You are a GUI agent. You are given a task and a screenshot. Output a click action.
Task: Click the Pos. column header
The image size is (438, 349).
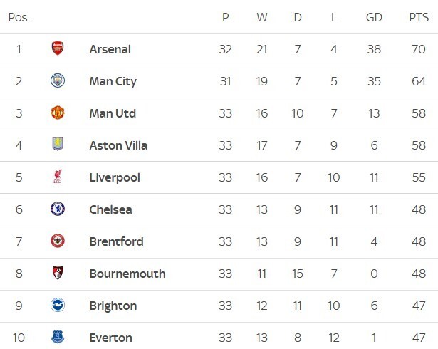click(19, 17)
